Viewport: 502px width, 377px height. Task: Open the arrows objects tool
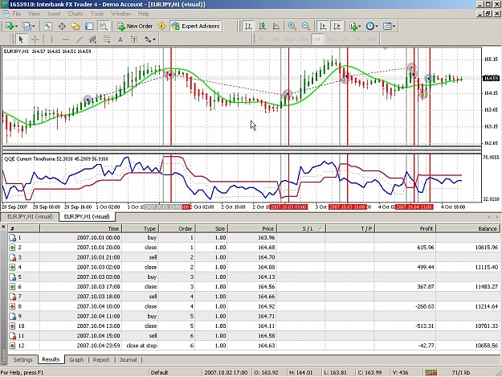(x=148, y=39)
